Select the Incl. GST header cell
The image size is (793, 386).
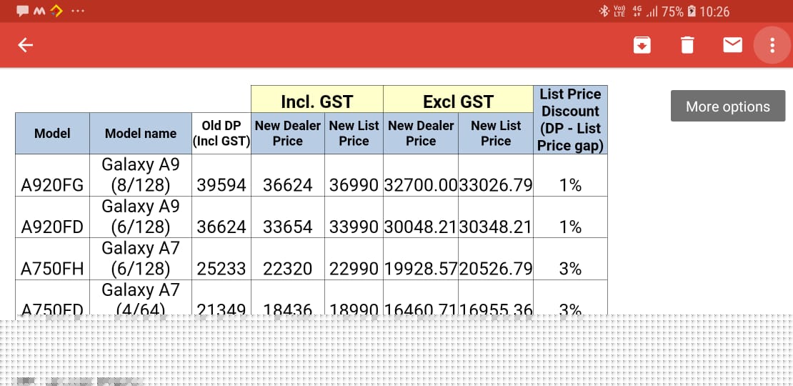[x=316, y=101]
